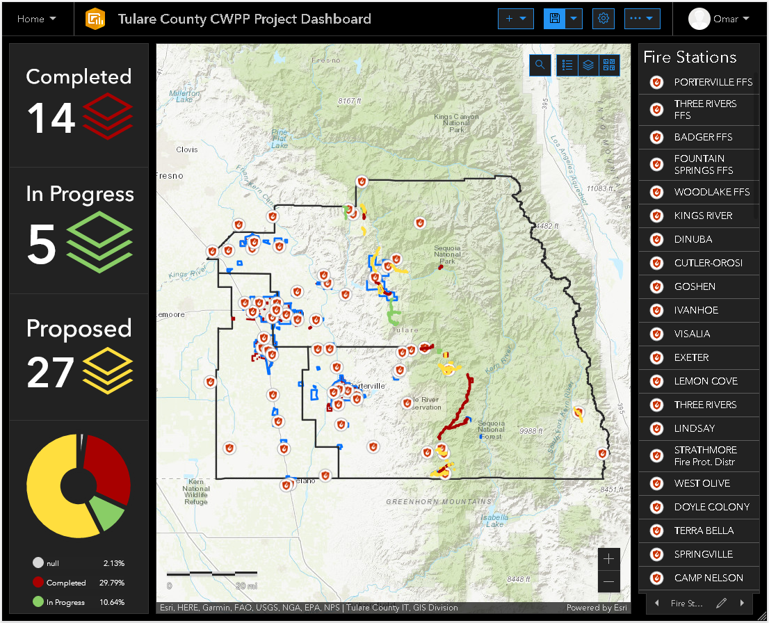Screen dimensions: 769x623
Task: Open dashboard settings gear
Action: 604,19
